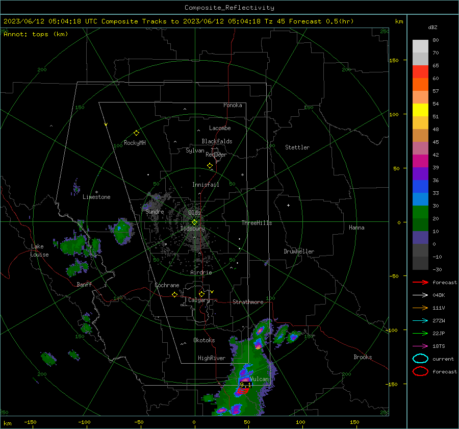Screen dimensions: 459x429
Task: Click the cyan 27ZW arrow icon
Action: pos(420,321)
